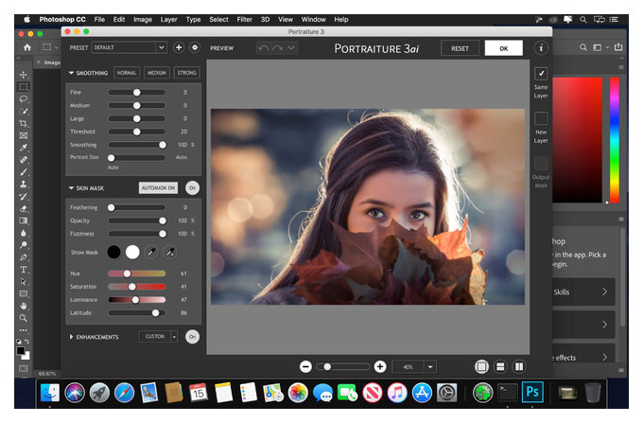
Task: Use the eyedropper-plus to expand mask
Action: (170, 253)
